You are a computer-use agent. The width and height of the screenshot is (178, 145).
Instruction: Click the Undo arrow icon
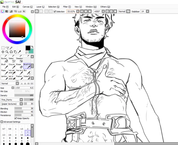pos(37,11)
